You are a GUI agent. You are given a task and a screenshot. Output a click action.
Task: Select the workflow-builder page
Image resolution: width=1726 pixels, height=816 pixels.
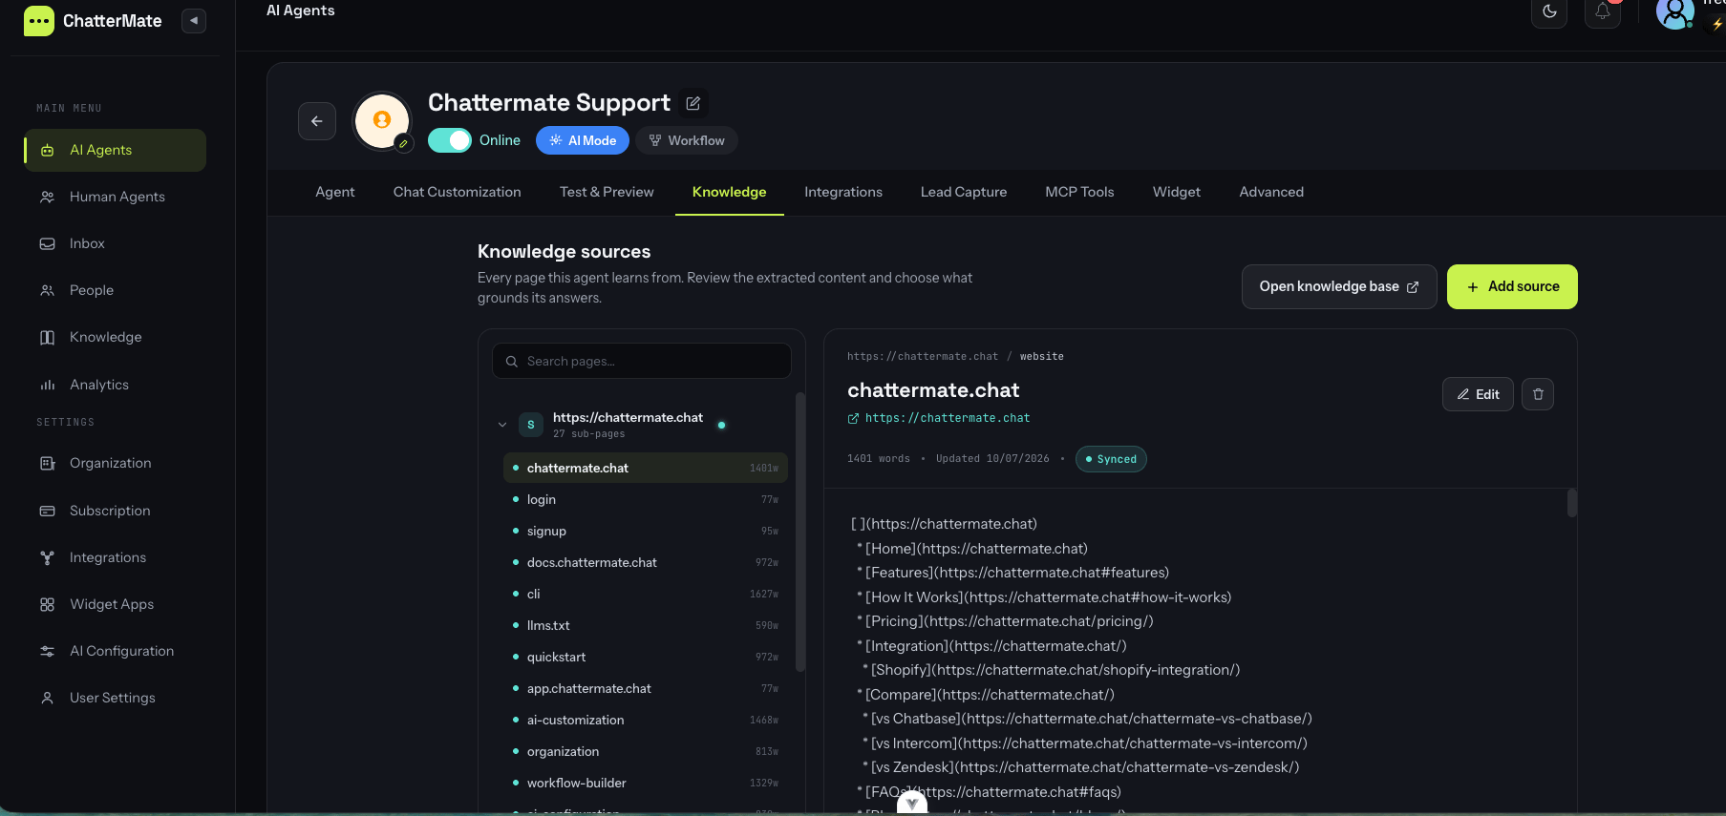pos(645,783)
